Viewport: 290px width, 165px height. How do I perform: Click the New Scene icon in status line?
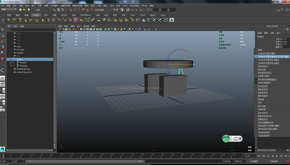pos(20,9)
